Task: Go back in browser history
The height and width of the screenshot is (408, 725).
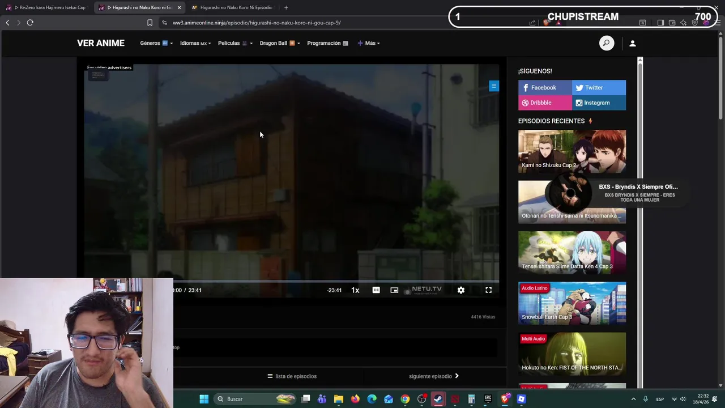Action: (7, 23)
